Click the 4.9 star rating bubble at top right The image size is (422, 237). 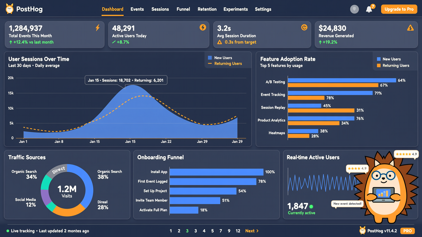(x=406, y=154)
